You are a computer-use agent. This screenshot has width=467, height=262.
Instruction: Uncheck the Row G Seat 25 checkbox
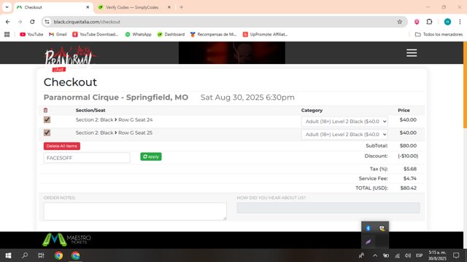(x=47, y=132)
